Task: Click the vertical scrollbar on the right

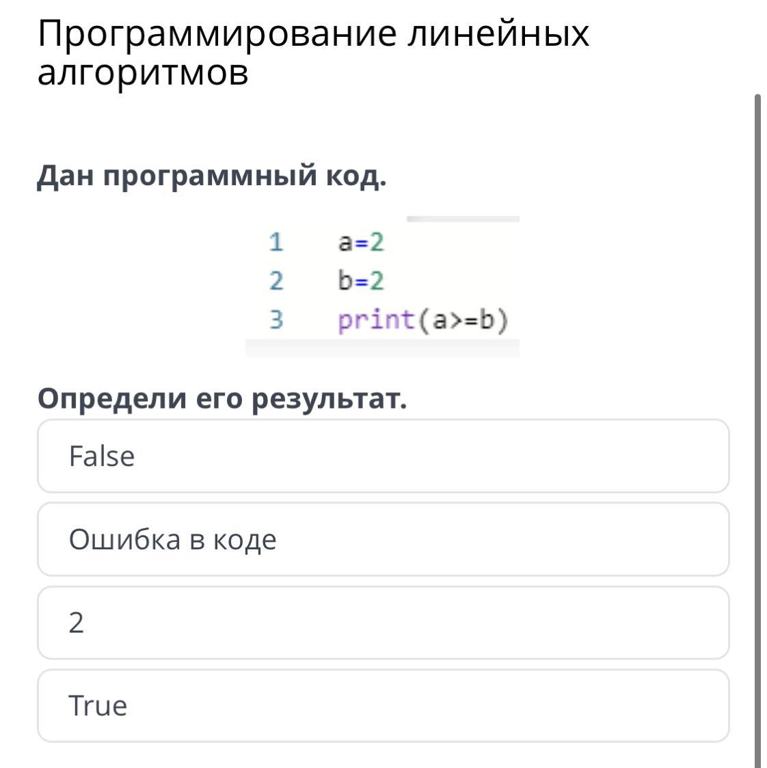Action: pyautogui.click(x=757, y=430)
